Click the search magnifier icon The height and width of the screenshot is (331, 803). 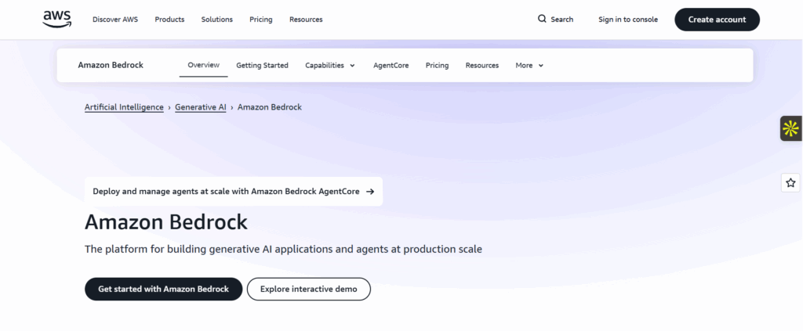542,19
